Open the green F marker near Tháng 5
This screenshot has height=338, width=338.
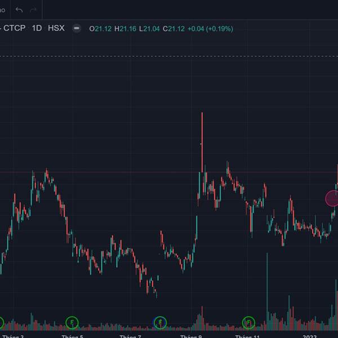[x=72, y=322]
